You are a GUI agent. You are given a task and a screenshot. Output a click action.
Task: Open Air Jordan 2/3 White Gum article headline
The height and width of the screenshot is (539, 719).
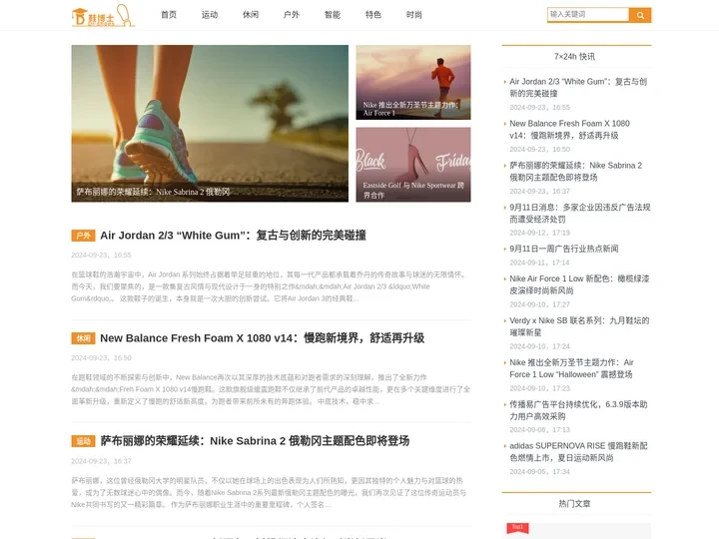233,236
